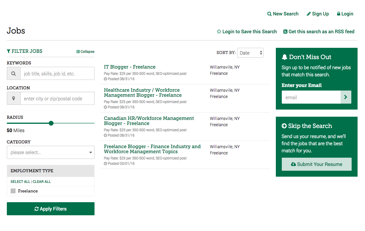Click the clock icon under Healthcare Industry job

105,107
